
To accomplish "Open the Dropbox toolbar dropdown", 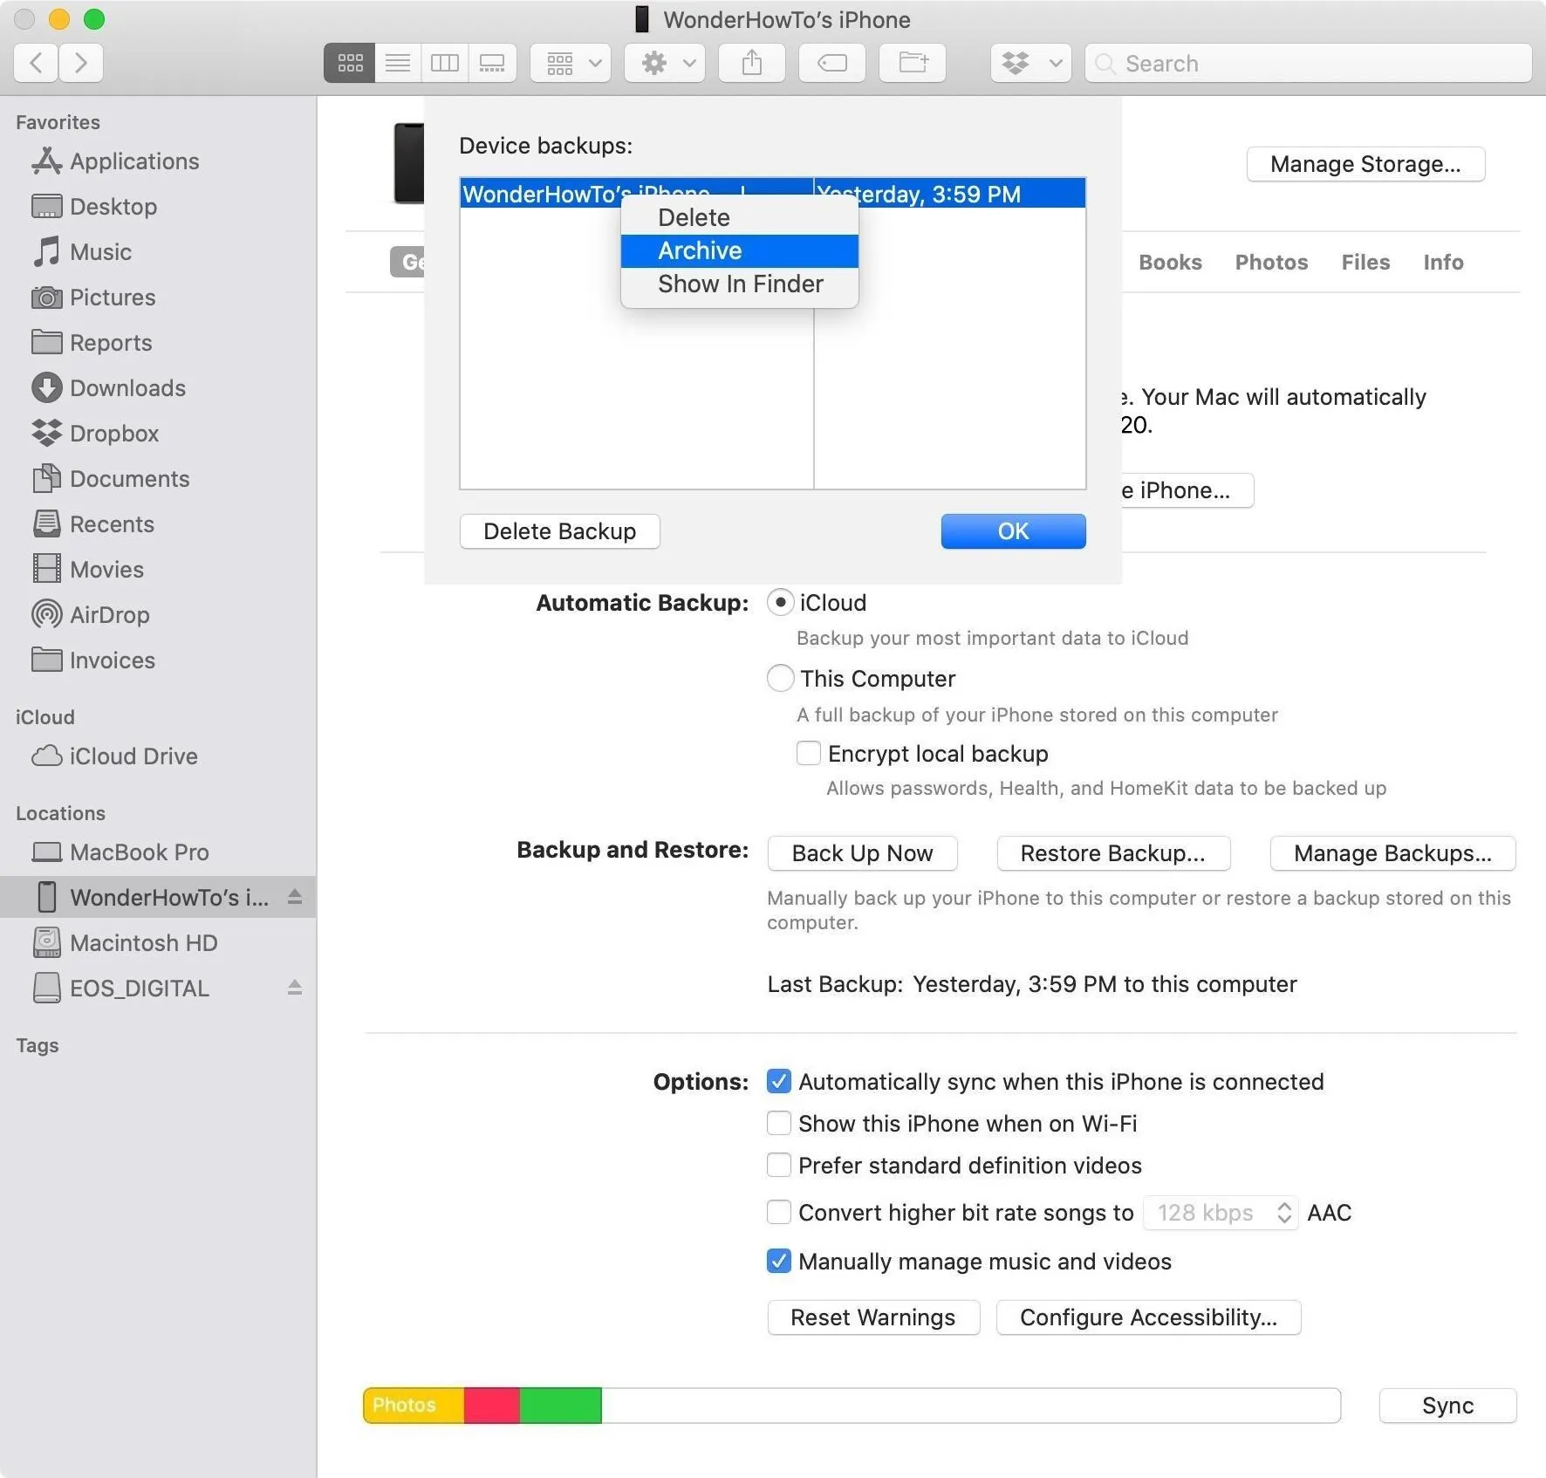I will pos(1031,63).
